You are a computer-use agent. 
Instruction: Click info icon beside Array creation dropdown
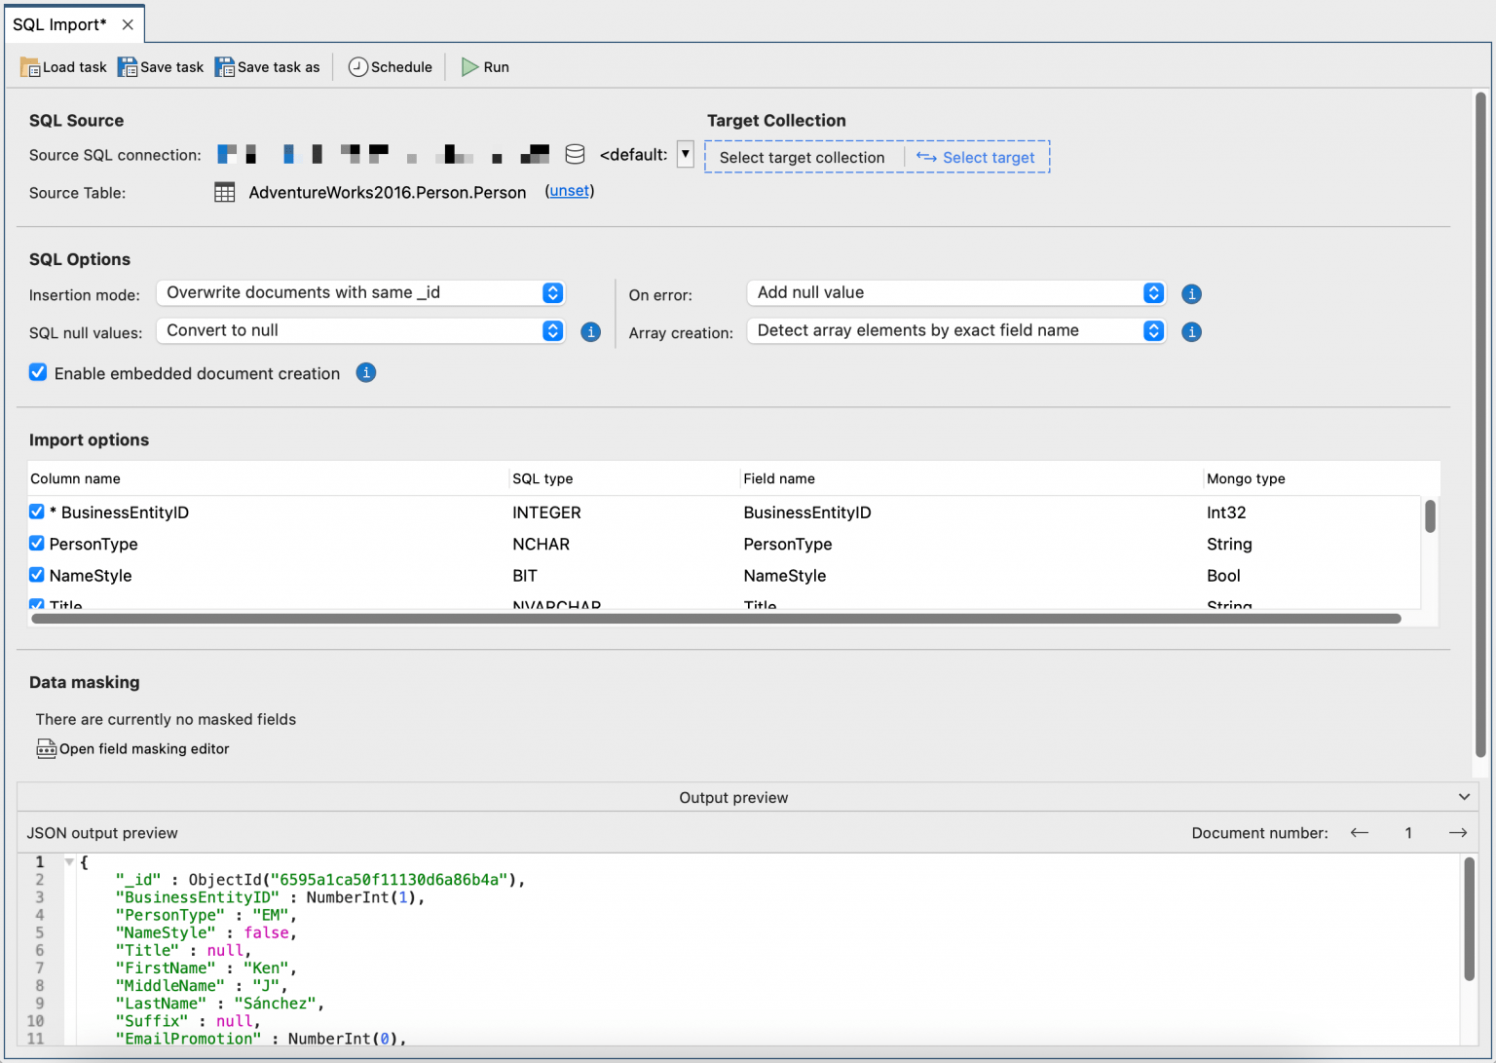tap(1191, 332)
